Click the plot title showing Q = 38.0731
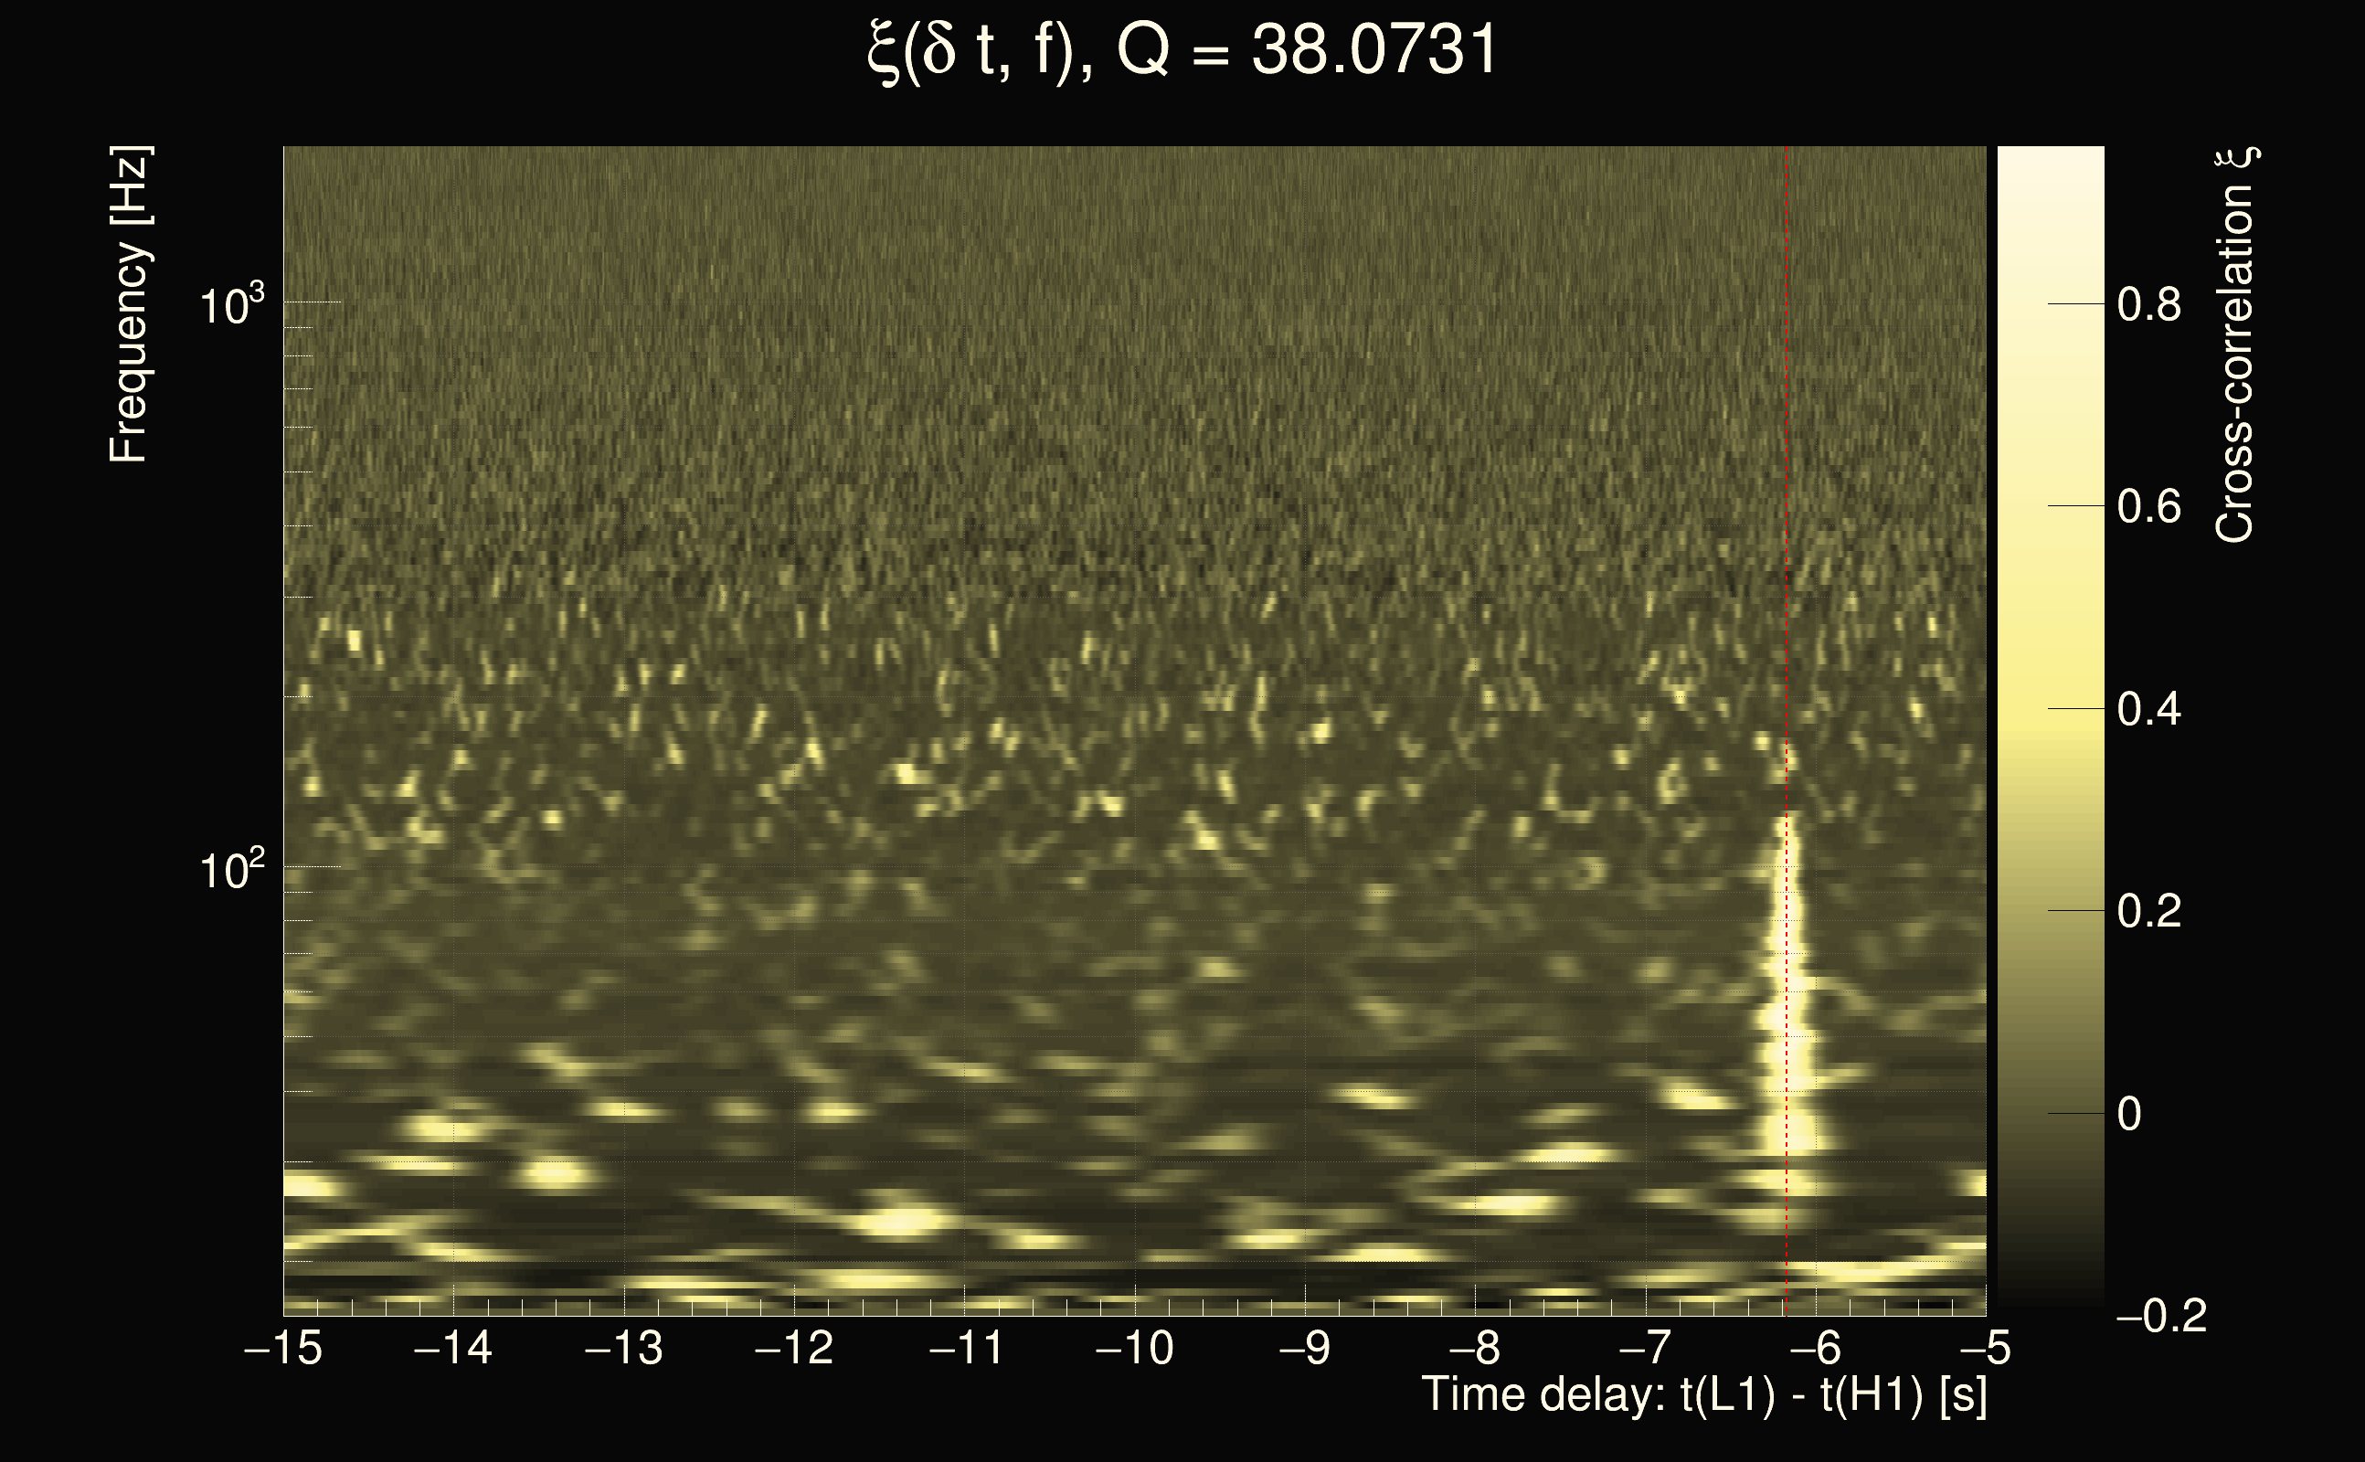 (x=1182, y=50)
